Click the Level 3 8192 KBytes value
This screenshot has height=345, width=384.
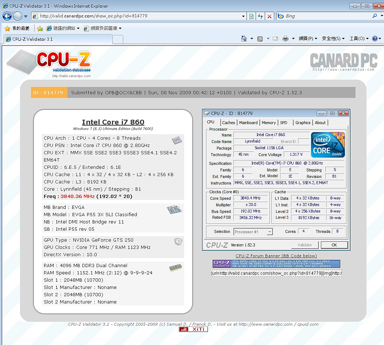(x=309, y=218)
